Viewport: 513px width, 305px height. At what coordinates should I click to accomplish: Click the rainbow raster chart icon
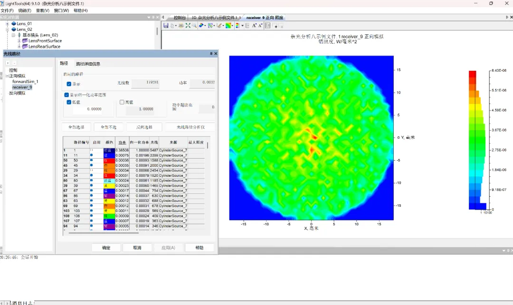click(x=228, y=25)
